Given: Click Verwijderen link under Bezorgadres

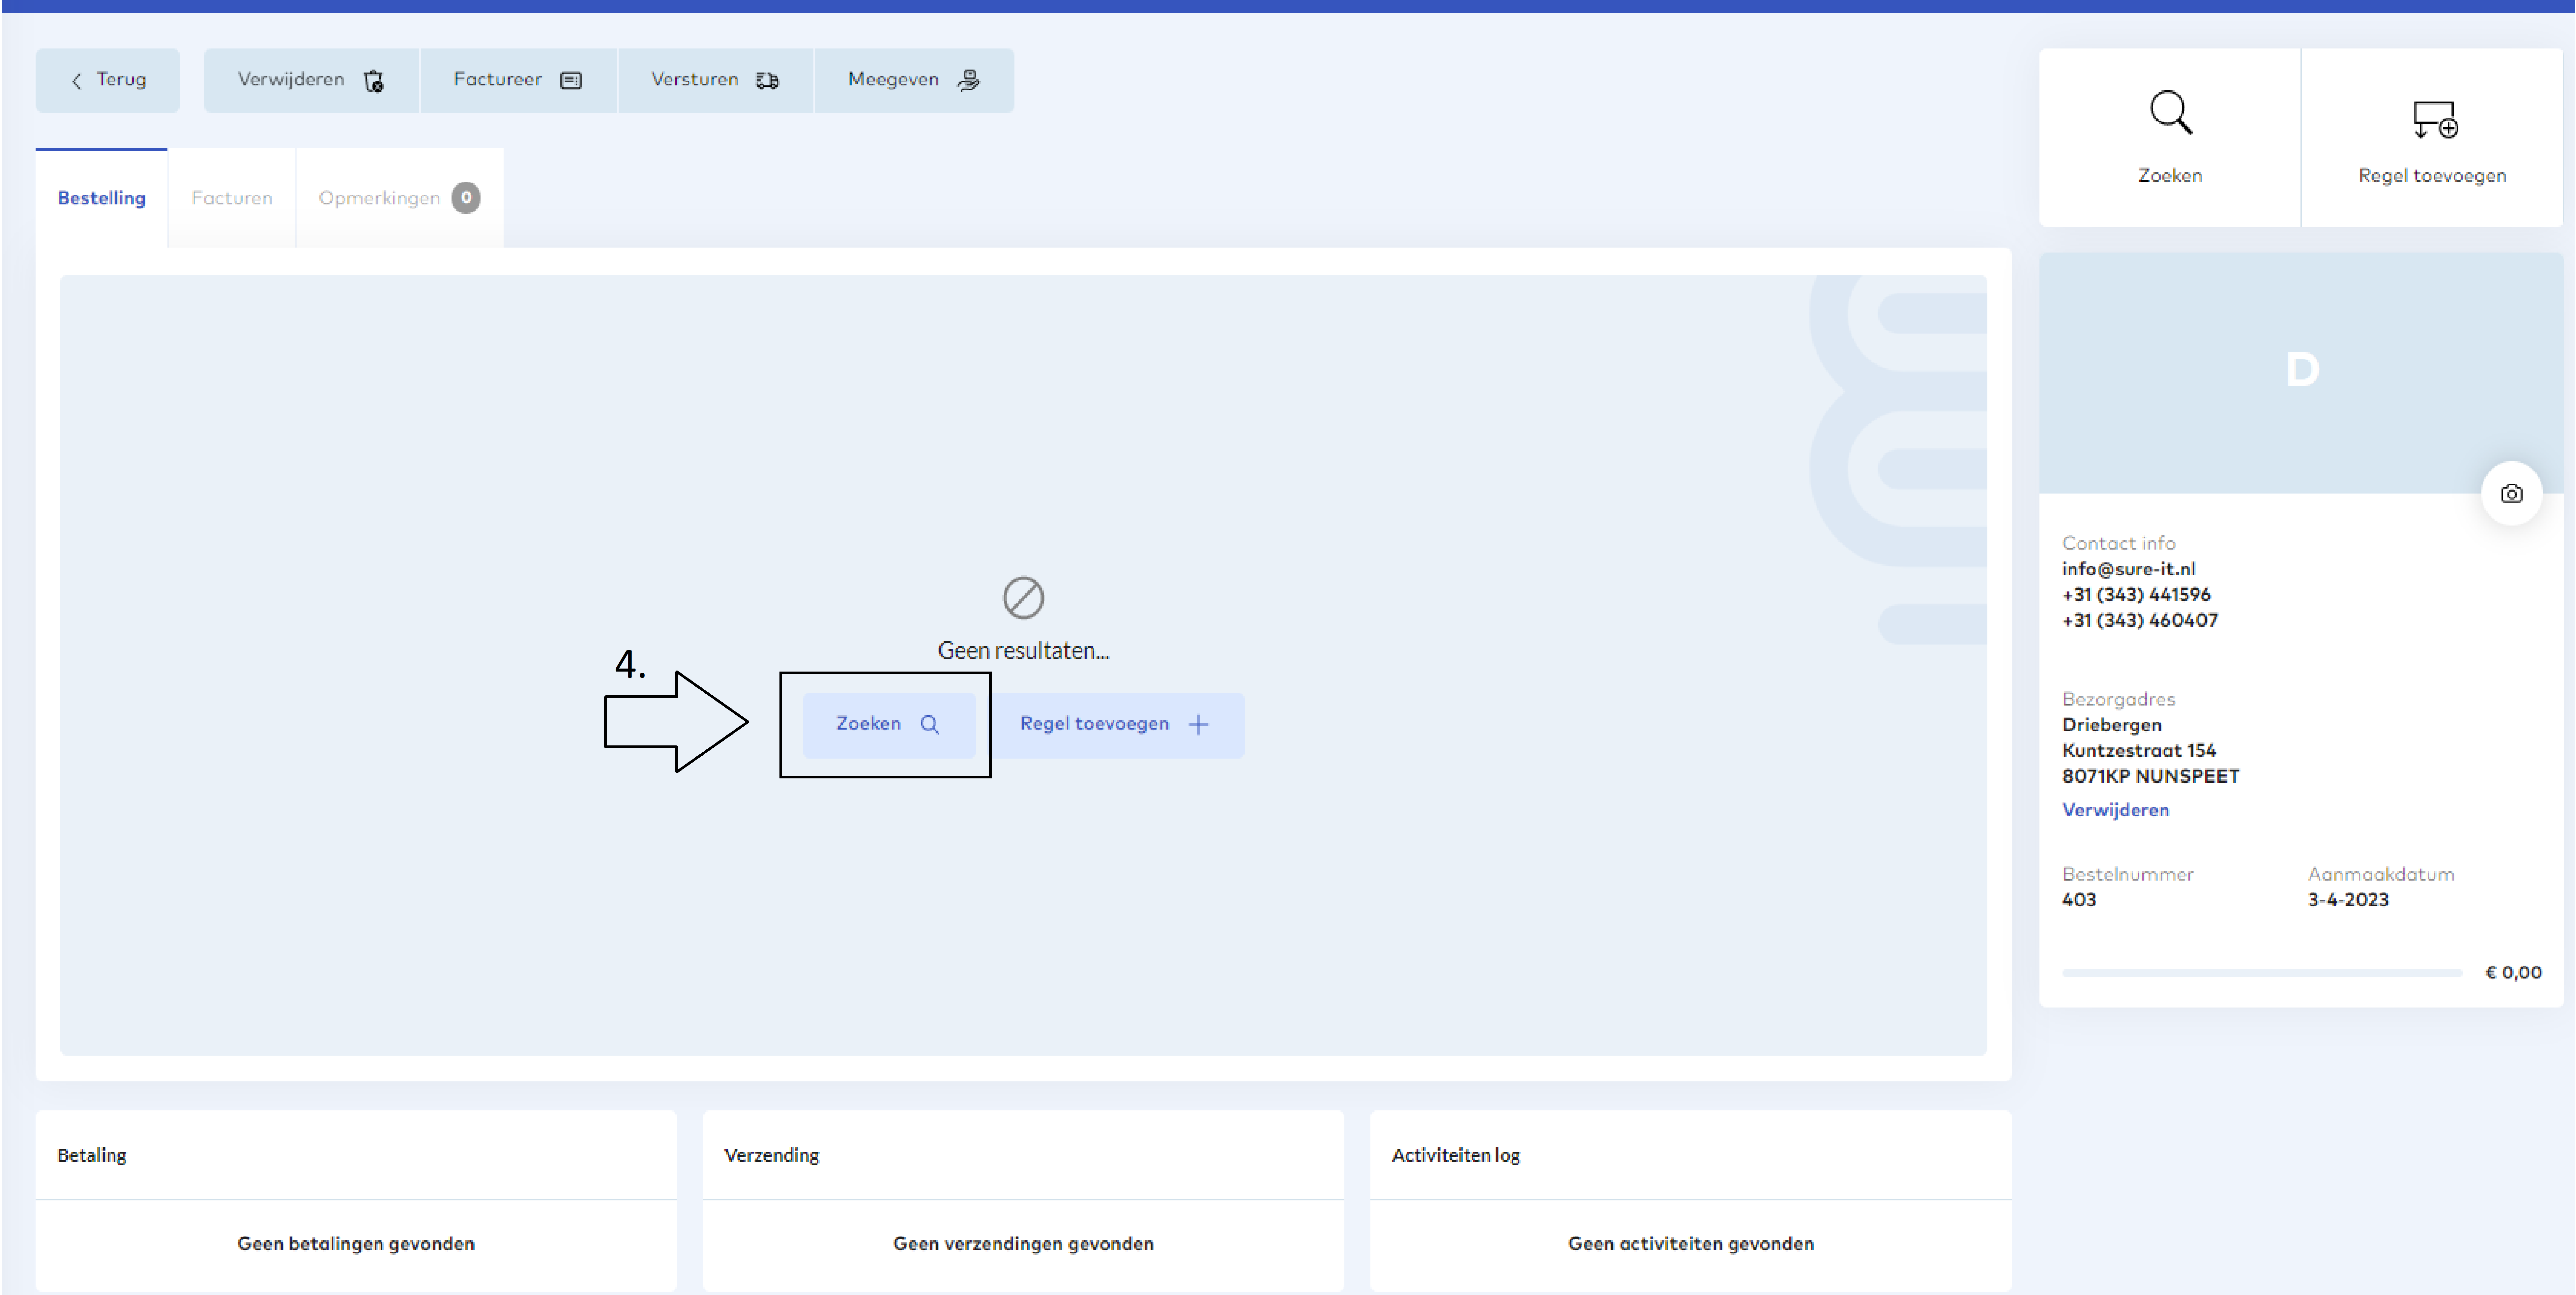Looking at the screenshot, I should pos(2115,810).
